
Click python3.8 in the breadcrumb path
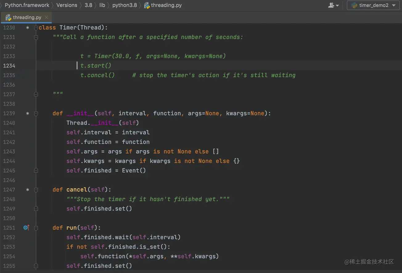point(125,5)
